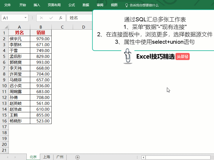
Task: Click the formula bar cancel X icon
Action: (x=41, y=18)
